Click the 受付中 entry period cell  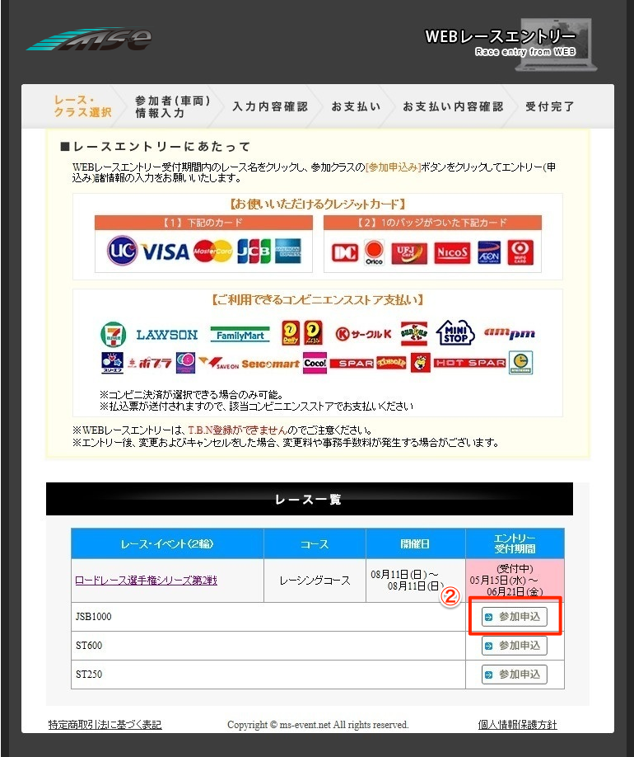[515, 581]
